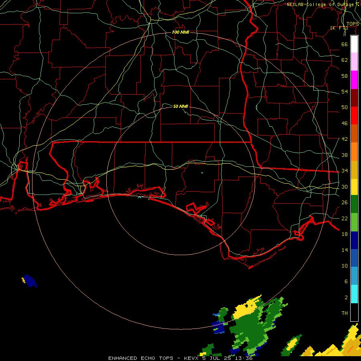Viewport: 361px width, 361px height.
Task: Click the dark maroon legend swatch
Action: [x=354, y=98]
